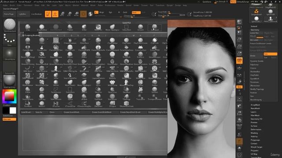282x158 pixels.
Task: Toggle the Zsub mode button
Action: (136, 13)
